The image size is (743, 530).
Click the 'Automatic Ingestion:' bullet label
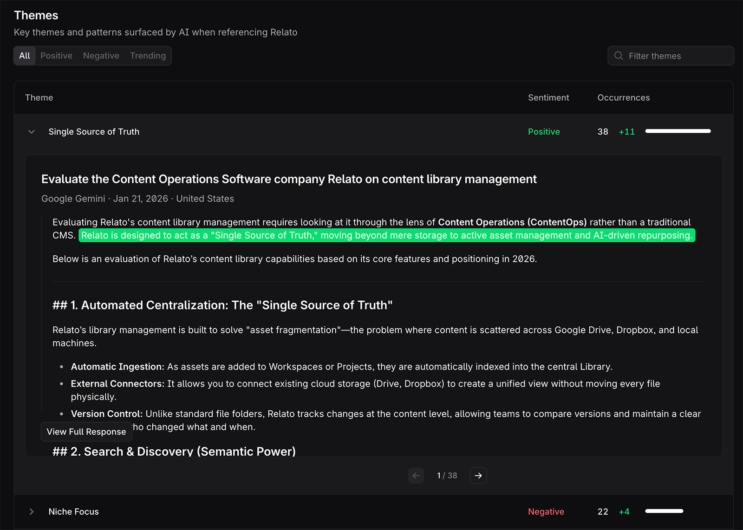(117, 367)
